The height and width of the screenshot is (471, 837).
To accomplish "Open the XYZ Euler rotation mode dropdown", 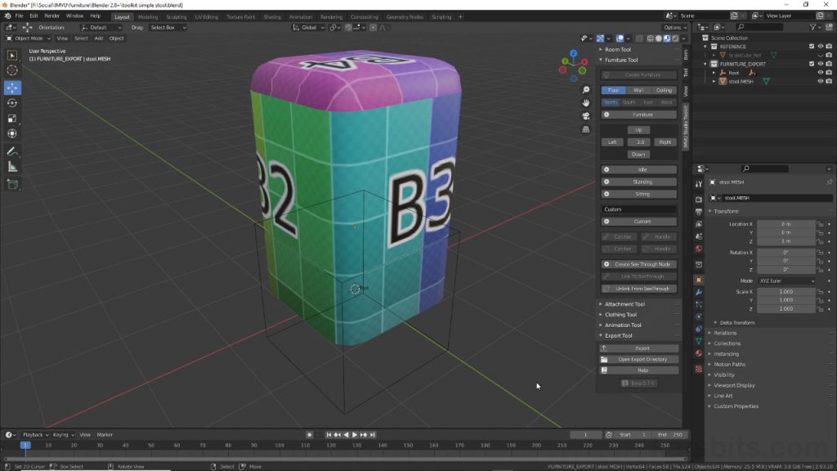I will pos(787,281).
